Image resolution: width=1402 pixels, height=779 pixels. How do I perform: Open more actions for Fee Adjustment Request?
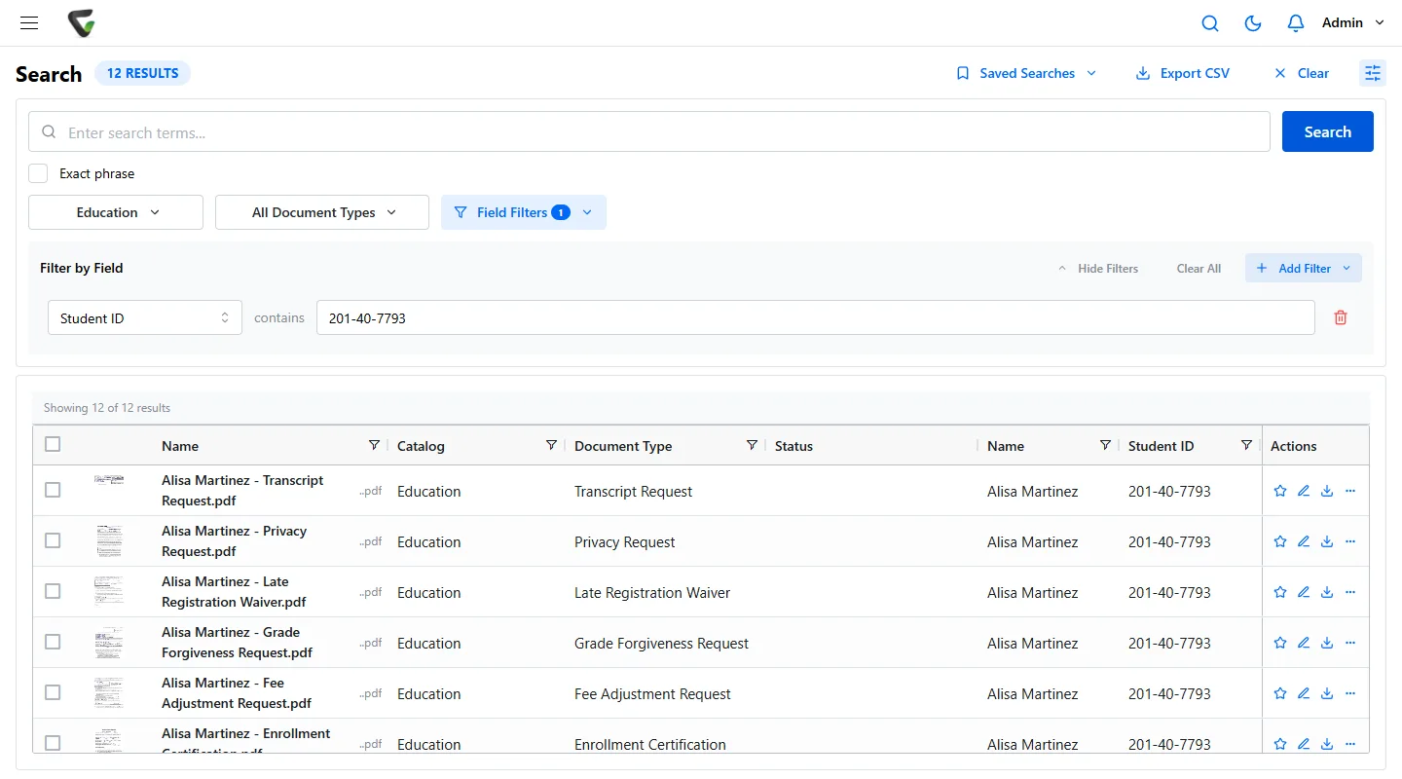point(1350,693)
